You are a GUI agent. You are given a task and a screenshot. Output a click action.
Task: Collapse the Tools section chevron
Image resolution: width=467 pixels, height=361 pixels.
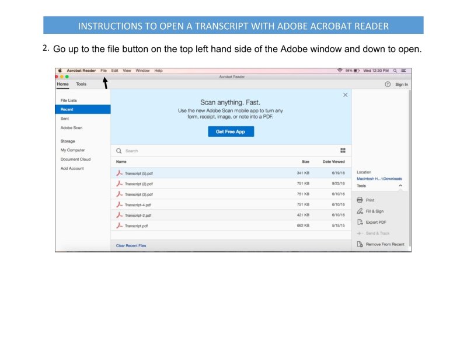[400, 186]
